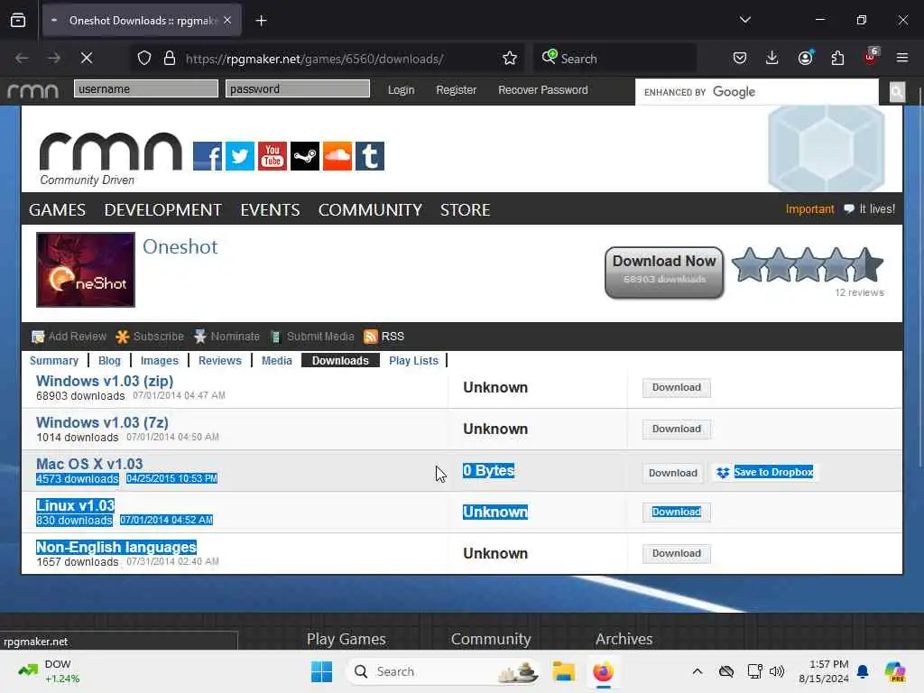This screenshot has width=924, height=693.
Task: Click the Recover Password link
Action: (542, 90)
